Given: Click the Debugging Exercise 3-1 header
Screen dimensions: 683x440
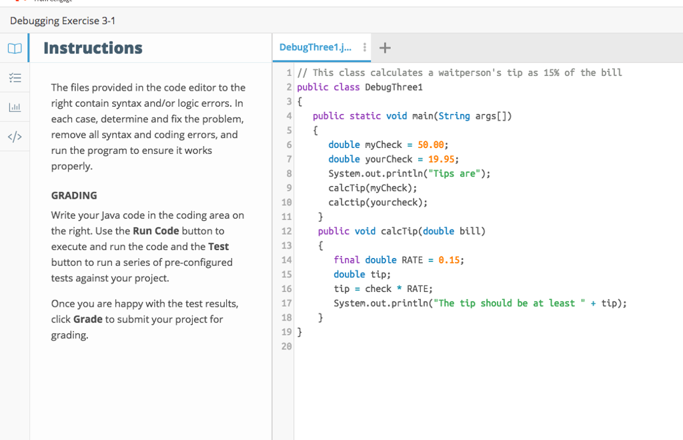Looking at the screenshot, I should [x=62, y=21].
